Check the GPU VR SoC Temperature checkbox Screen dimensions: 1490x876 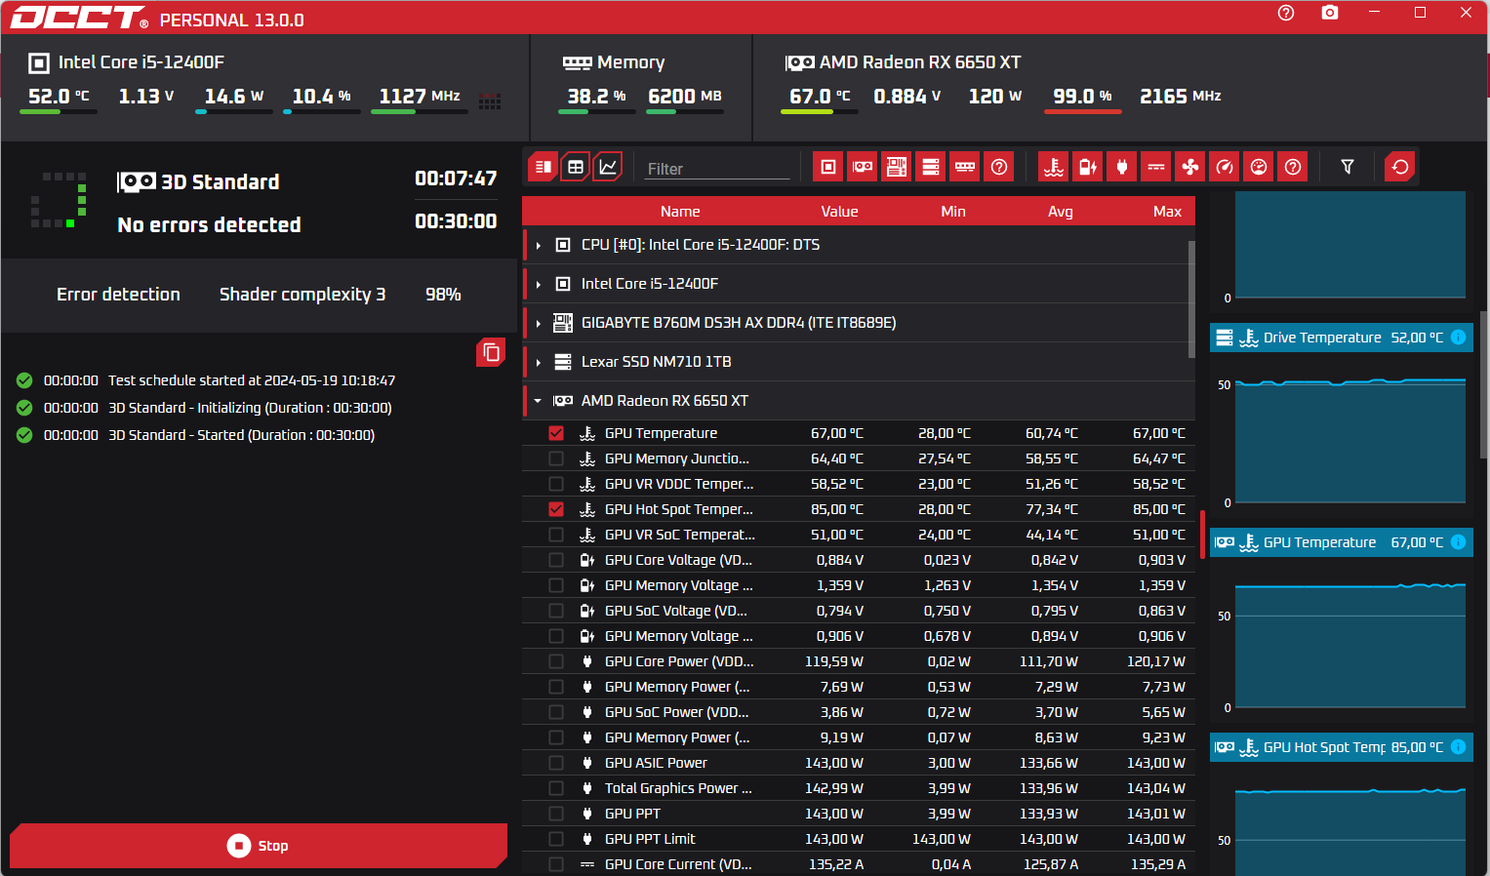click(x=556, y=535)
